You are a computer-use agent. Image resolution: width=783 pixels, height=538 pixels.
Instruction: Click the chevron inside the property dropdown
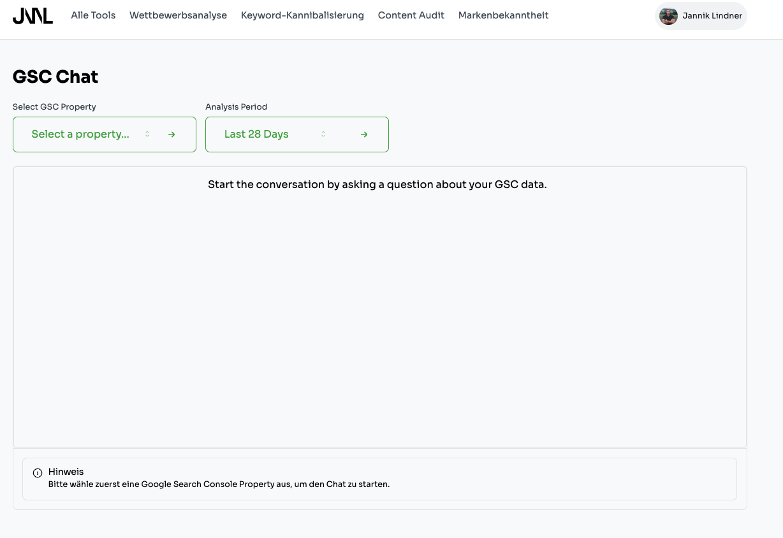tap(147, 134)
